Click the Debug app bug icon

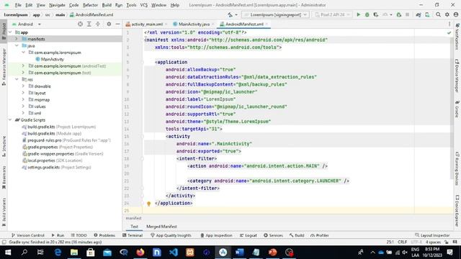pyautogui.click(x=367, y=14)
